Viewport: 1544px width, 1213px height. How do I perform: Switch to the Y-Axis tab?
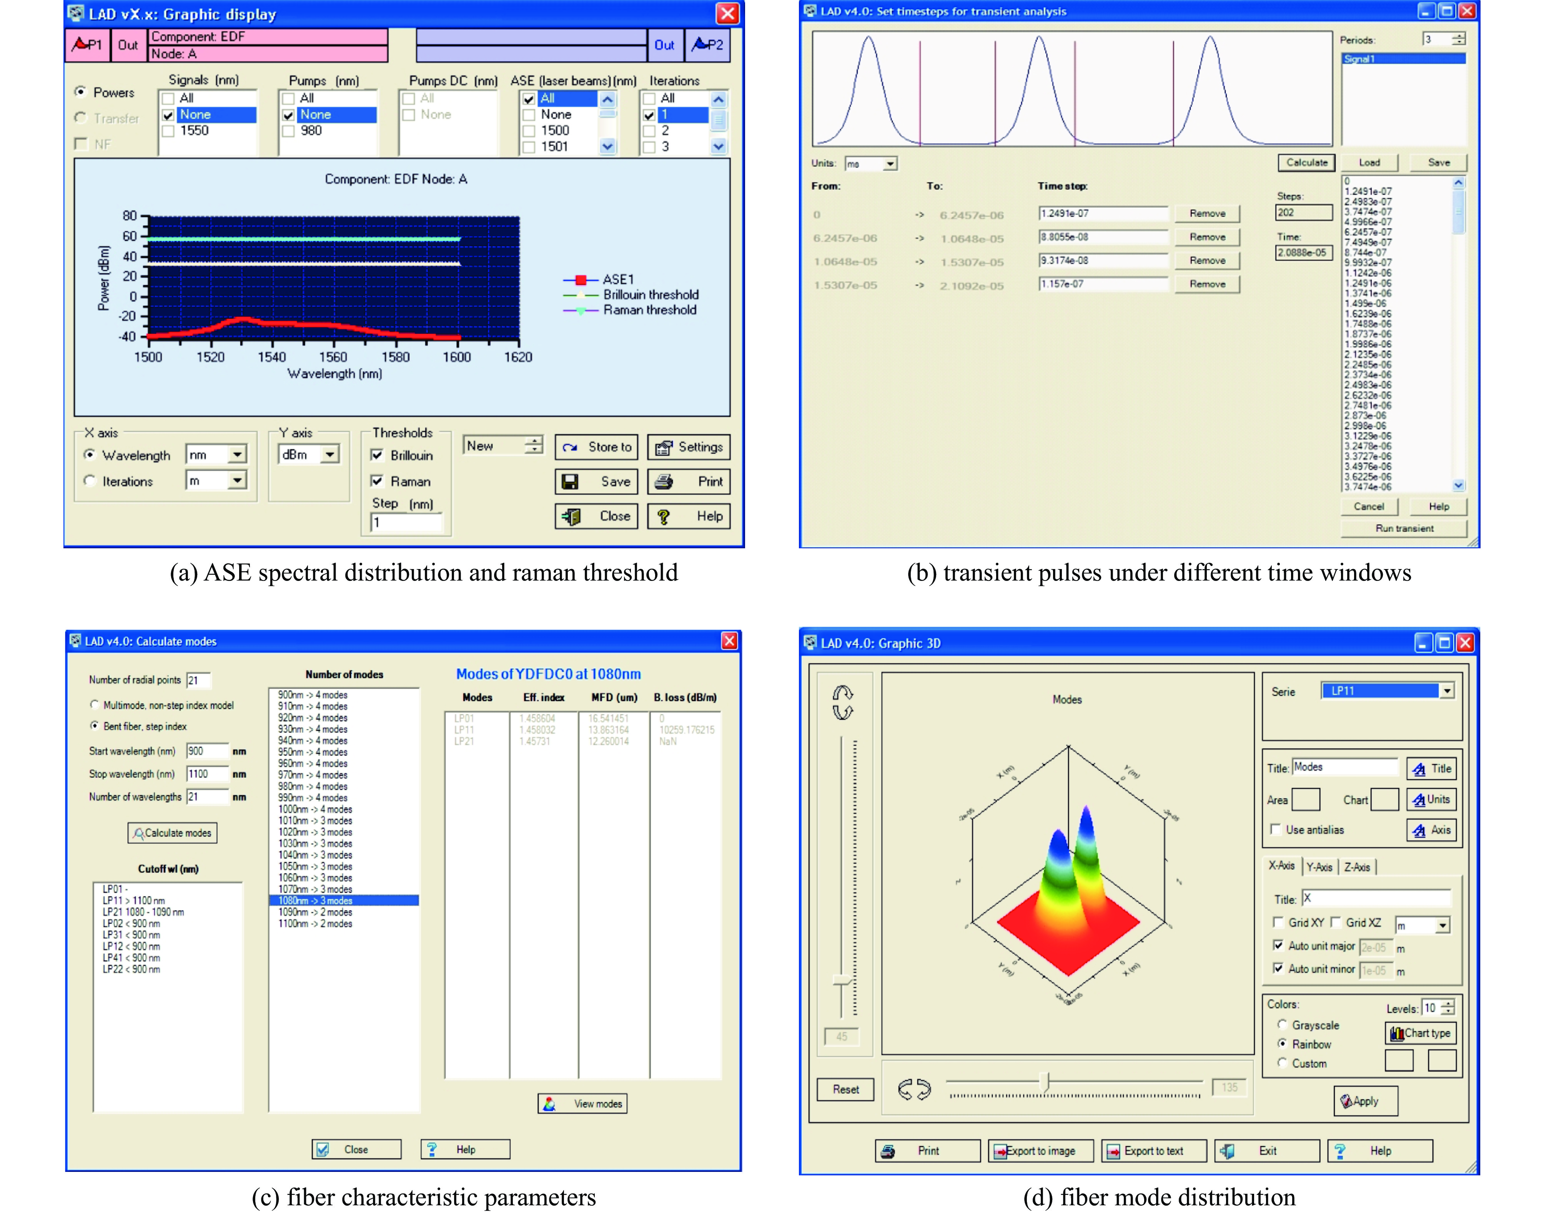(1319, 867)
